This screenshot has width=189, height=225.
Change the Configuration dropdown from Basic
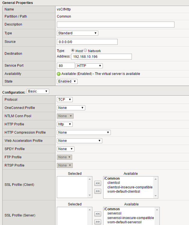[38, 91]
